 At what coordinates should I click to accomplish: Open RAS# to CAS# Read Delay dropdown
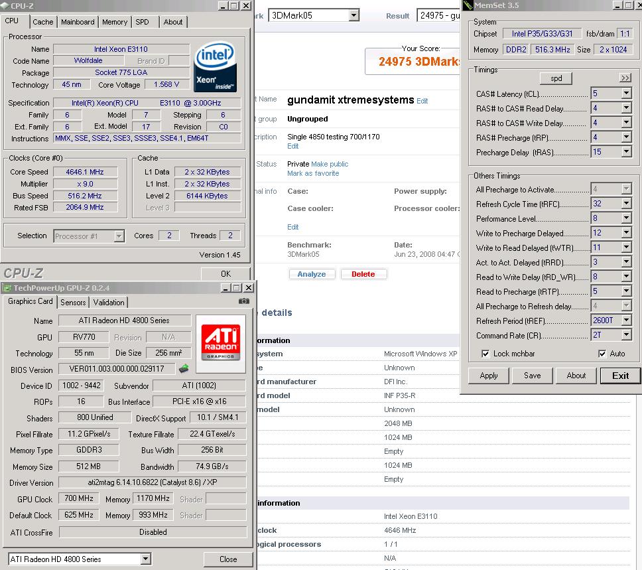click(x=627, y=108)
